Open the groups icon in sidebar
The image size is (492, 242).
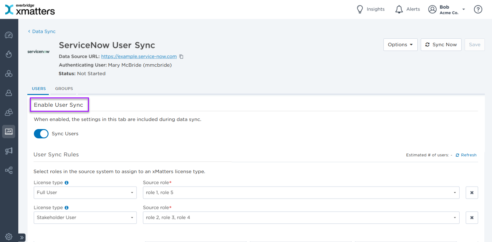click(9, 112)
